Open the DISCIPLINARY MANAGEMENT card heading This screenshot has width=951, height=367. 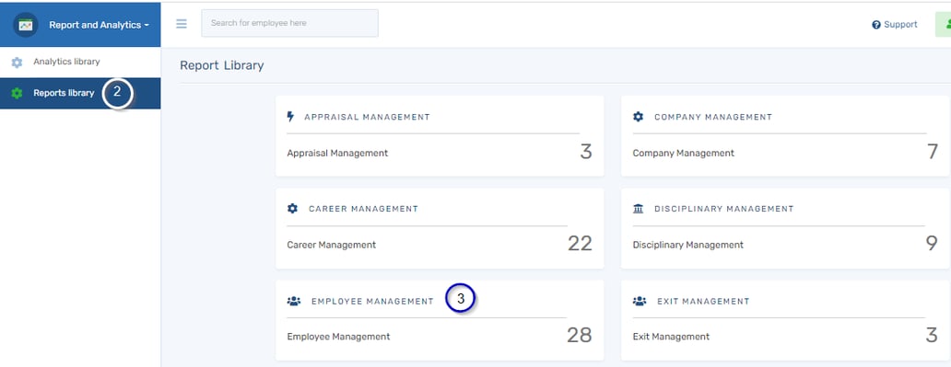pos(723,209)
